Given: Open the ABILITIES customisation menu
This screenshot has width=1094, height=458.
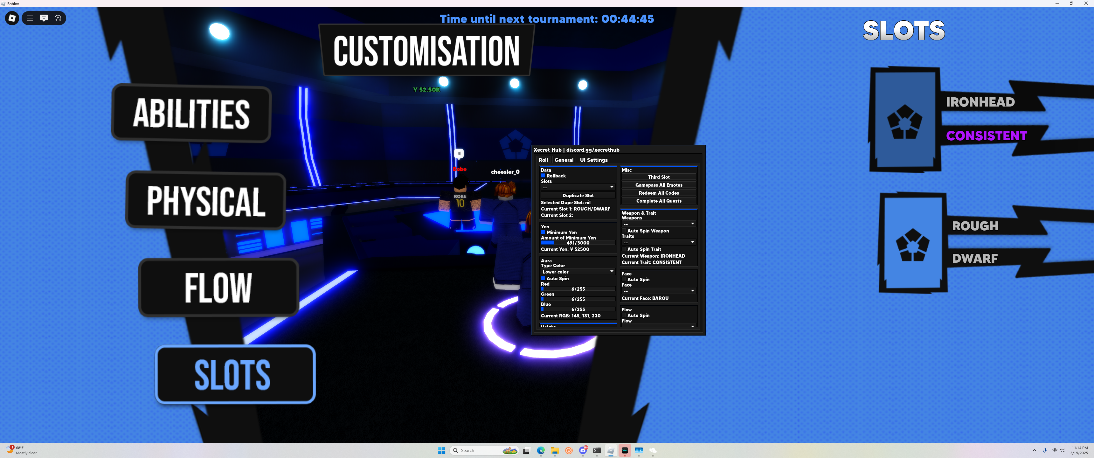Looking at the screenshot, I should pos(191,114).
